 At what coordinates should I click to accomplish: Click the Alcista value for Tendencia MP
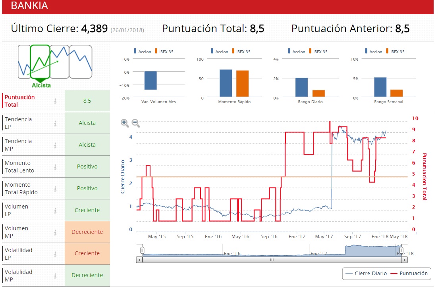click(87, 145)
